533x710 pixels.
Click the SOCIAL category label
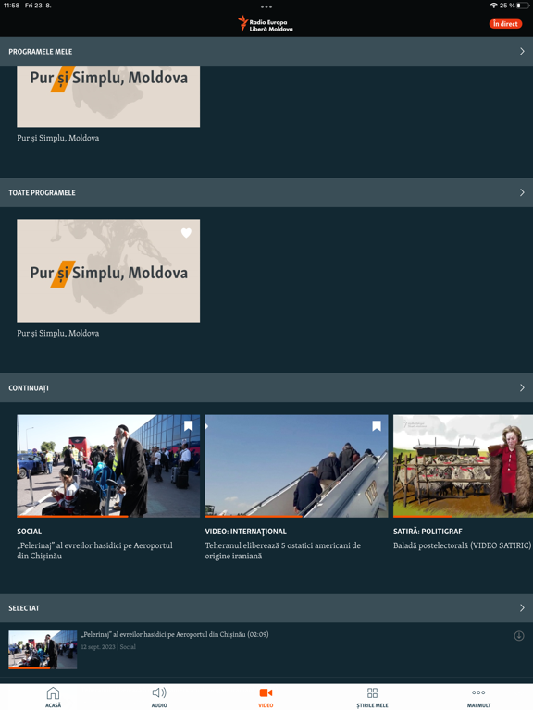pos(29,532)
